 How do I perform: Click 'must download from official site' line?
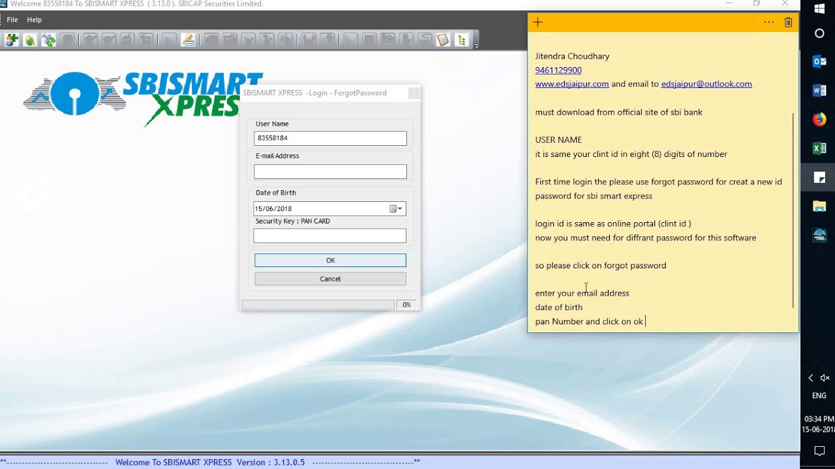[619, 113]
